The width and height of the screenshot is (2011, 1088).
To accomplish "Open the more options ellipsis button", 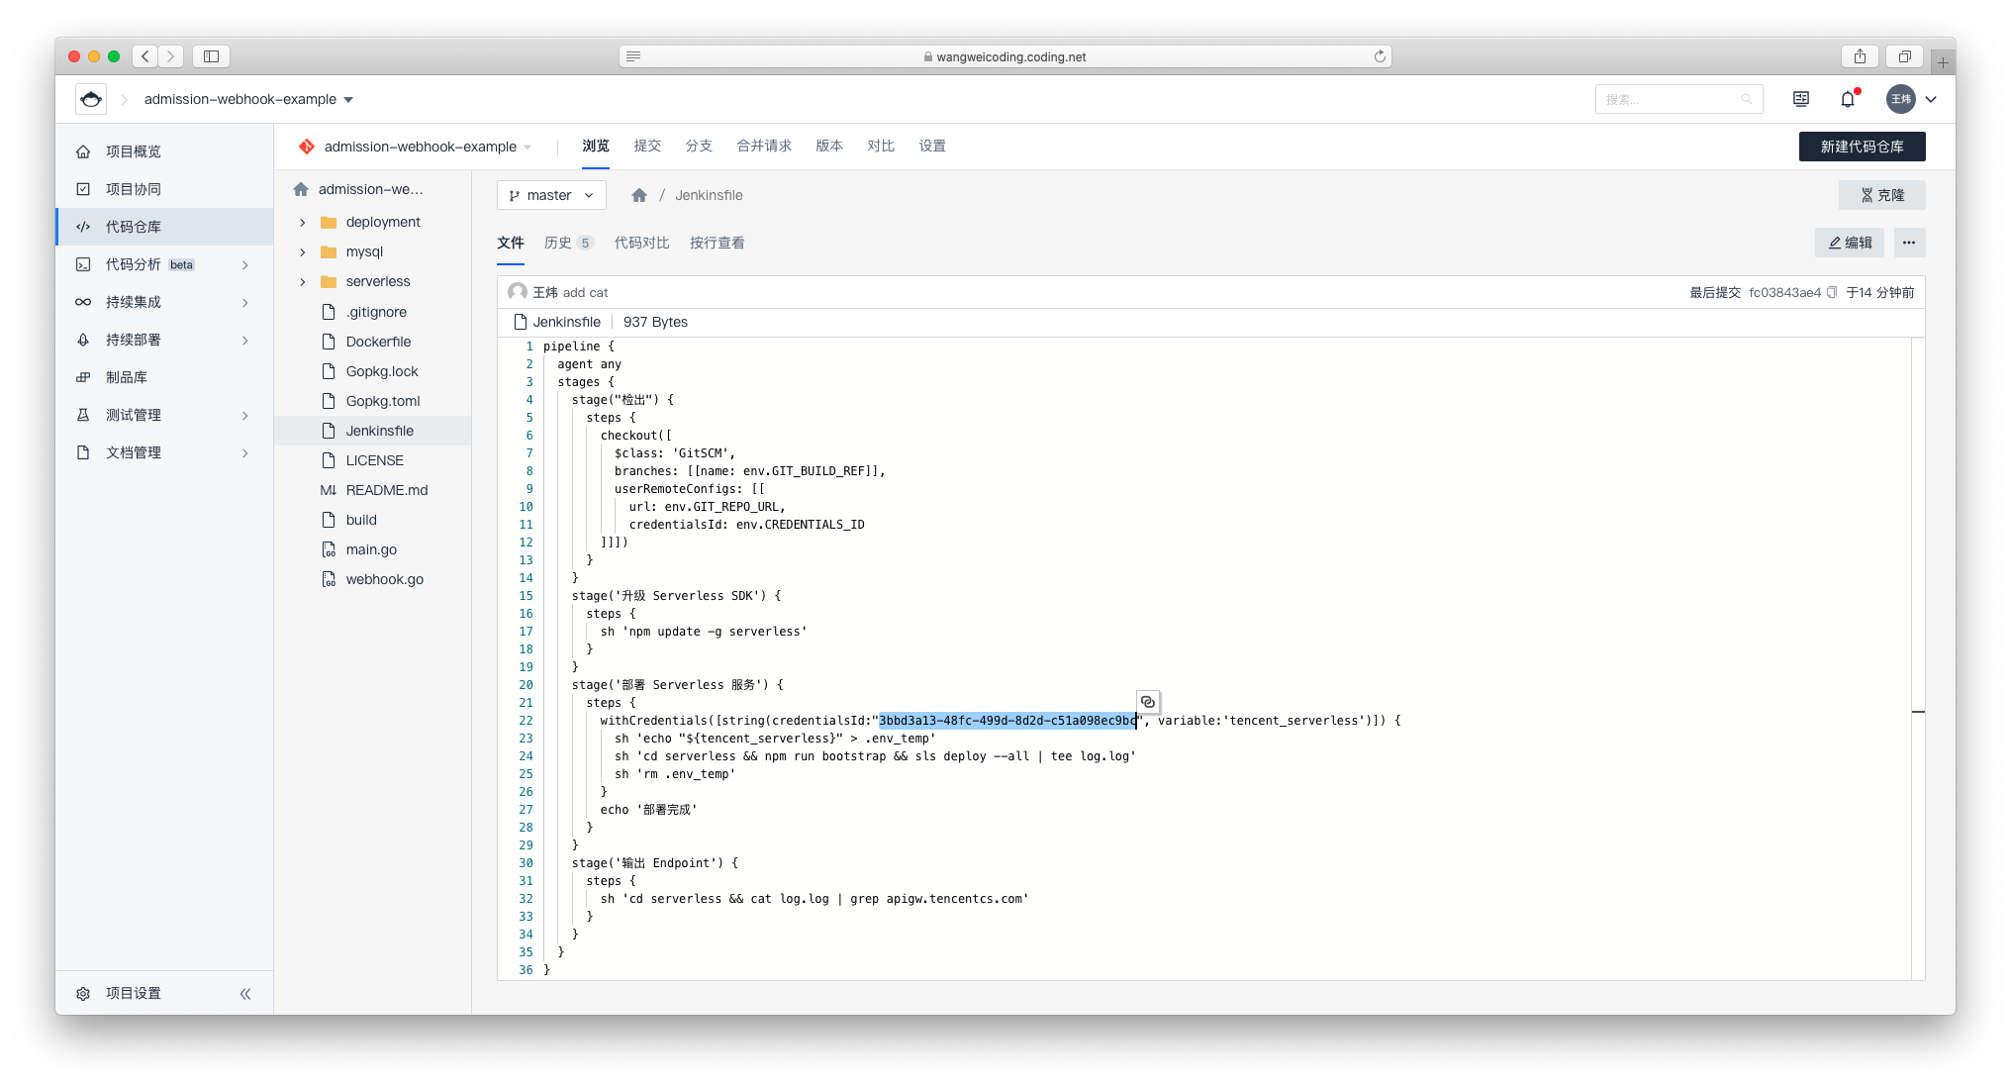I will (x=1909, y=243).
